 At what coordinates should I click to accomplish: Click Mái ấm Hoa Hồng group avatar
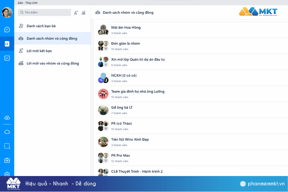[x=103, y=30]
